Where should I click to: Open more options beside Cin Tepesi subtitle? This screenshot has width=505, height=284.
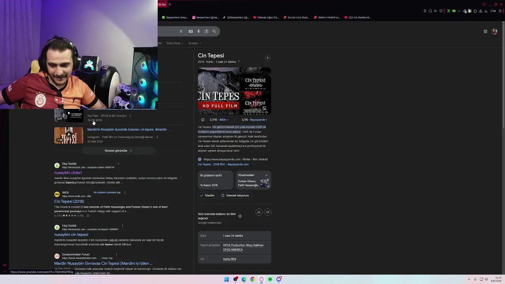[239, 62]
